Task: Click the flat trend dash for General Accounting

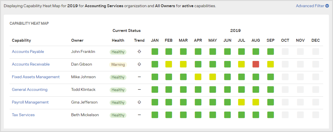Action: pos(139,90)
